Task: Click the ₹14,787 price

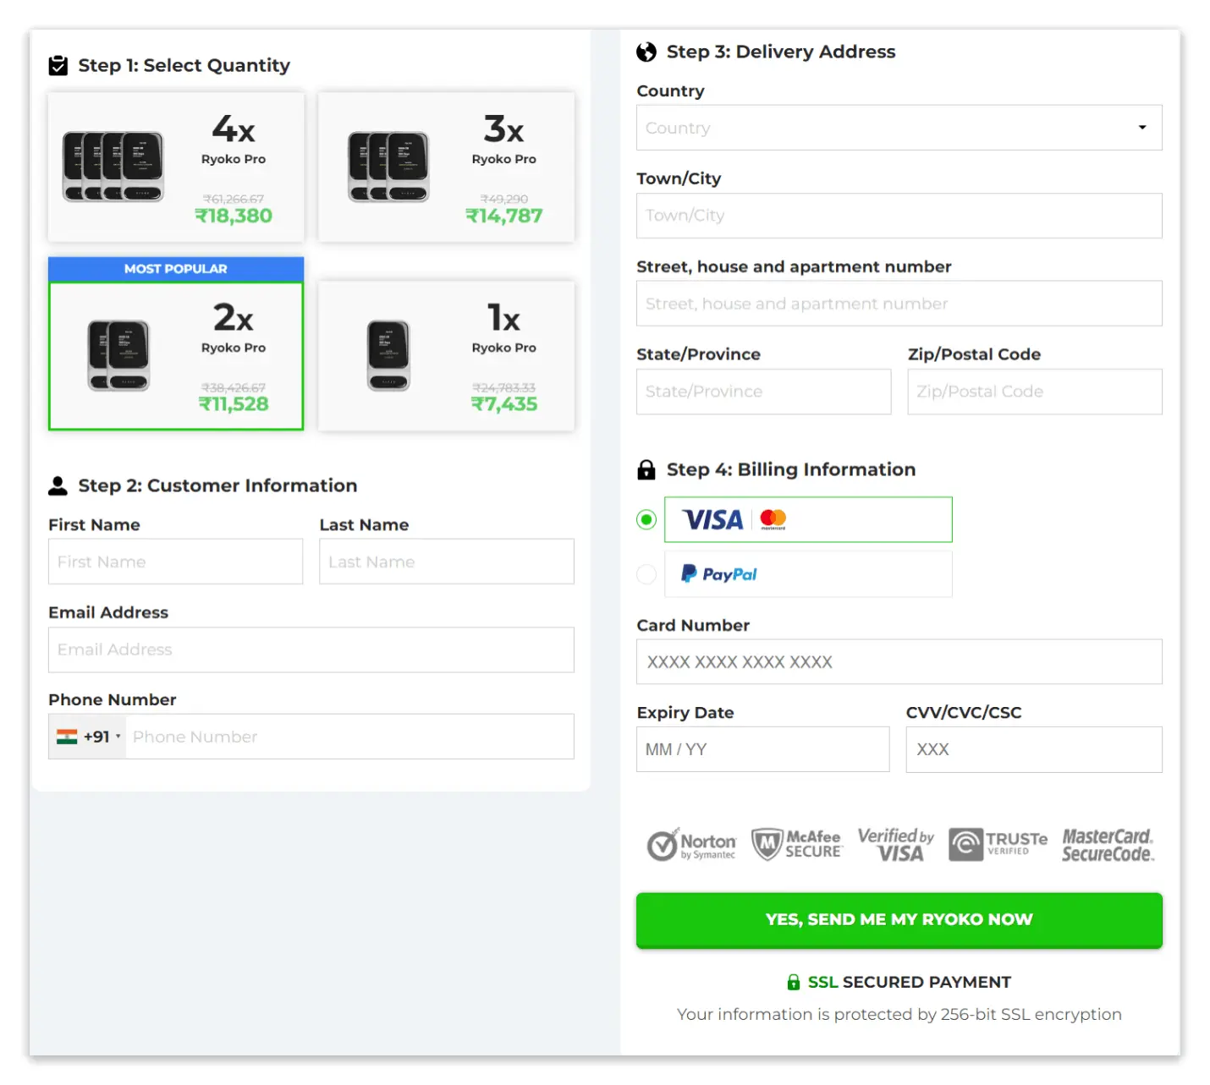Action: click(504, 216)
